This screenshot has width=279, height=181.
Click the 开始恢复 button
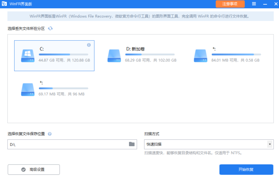(246, 170)
